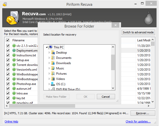
Task: Click the folder tree scroll down arrow
Action: coord(113,88)
